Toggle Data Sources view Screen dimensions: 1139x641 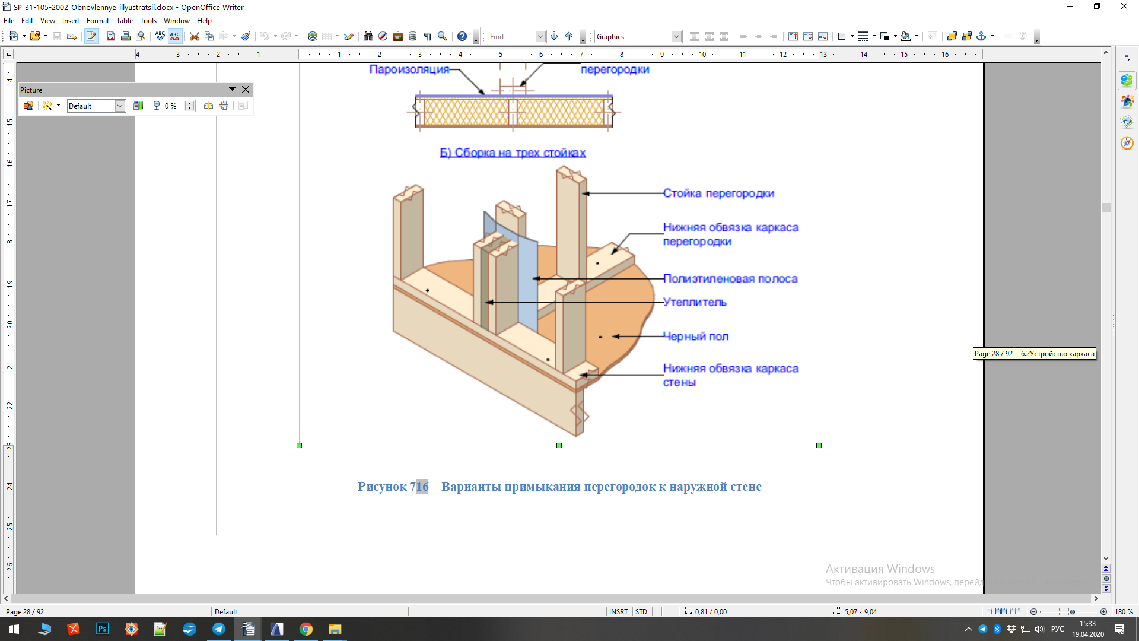413,36
